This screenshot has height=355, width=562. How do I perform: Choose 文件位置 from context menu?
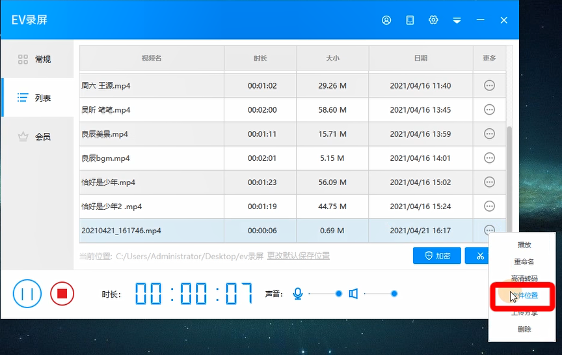pos(524,296)
